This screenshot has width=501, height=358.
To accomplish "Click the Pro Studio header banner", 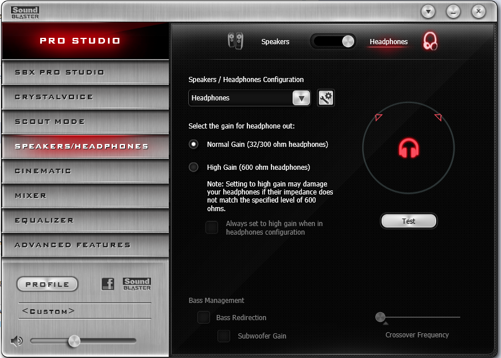I will 86,41.
